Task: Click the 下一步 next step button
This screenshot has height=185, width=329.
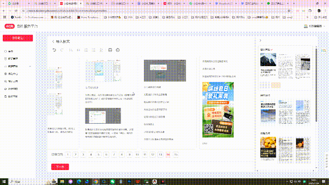Action: coord(60,167)
